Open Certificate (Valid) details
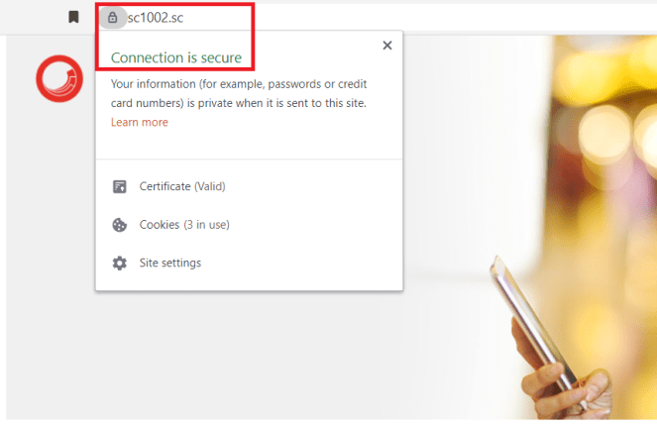This screenshot has width=657, height=425. tap(182, 186)
